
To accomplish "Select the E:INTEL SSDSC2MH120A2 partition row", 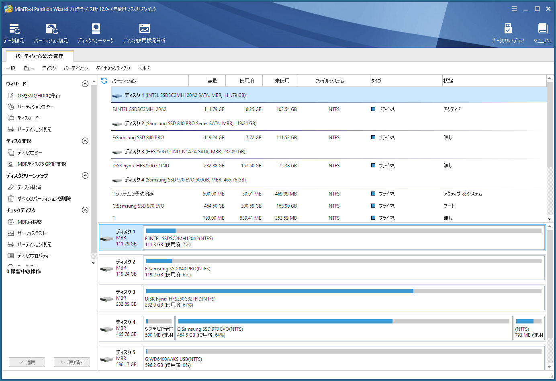I will (329, 109).
